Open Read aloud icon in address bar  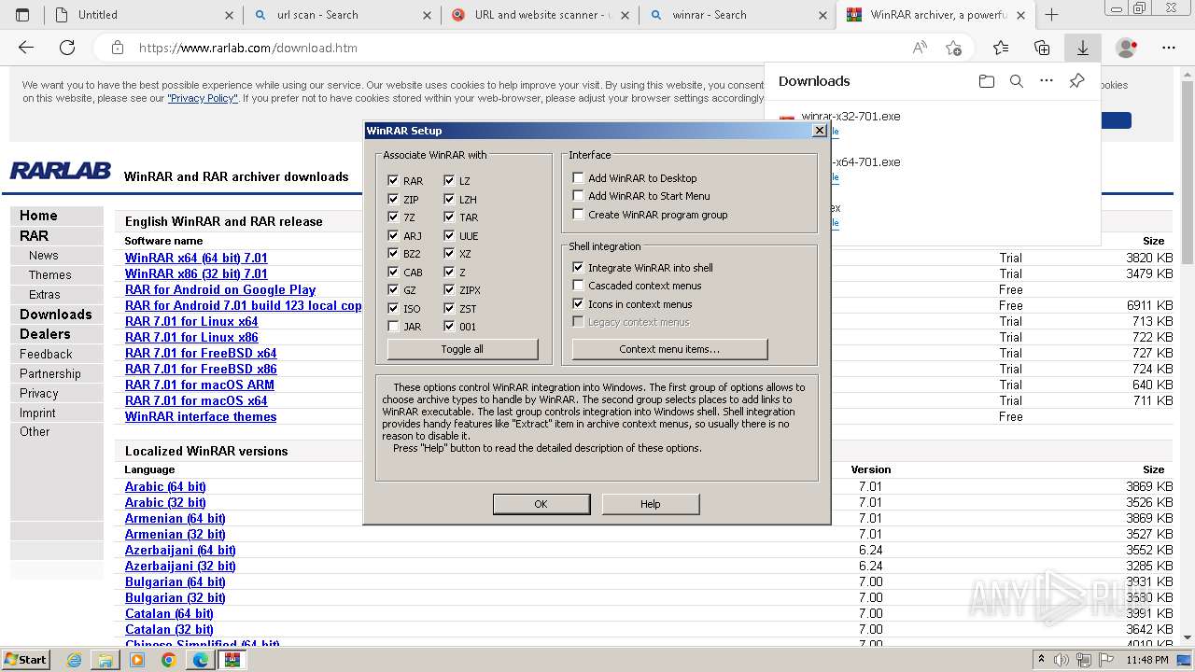[920, 48]
